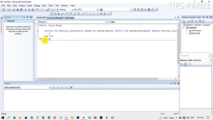Open the weather 18°C Haze widget
This screenshot has height=120, width=213.
[166, 118]
